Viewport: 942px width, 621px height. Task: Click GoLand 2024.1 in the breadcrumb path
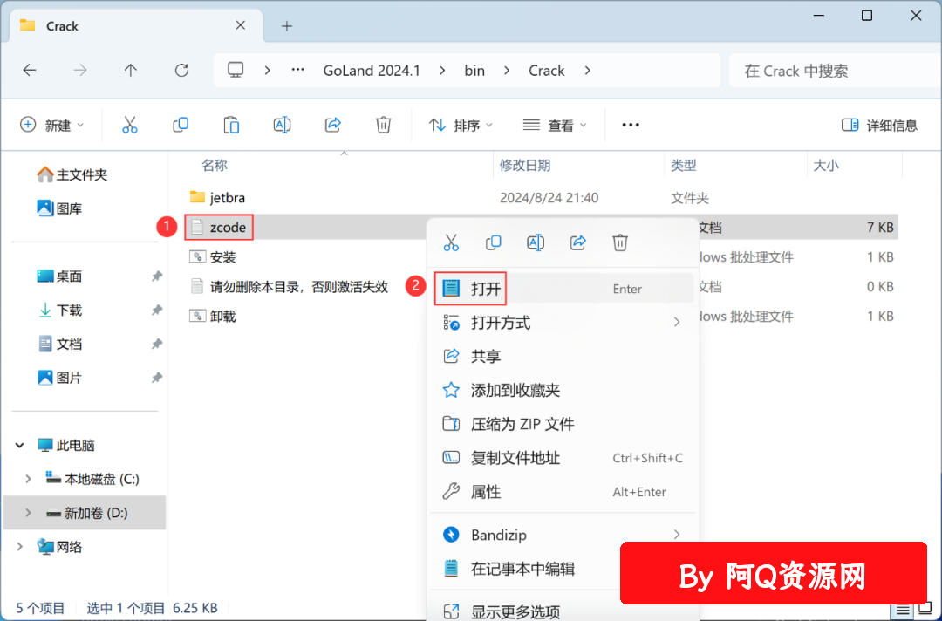pyautogui.click(x=372, y=71)
